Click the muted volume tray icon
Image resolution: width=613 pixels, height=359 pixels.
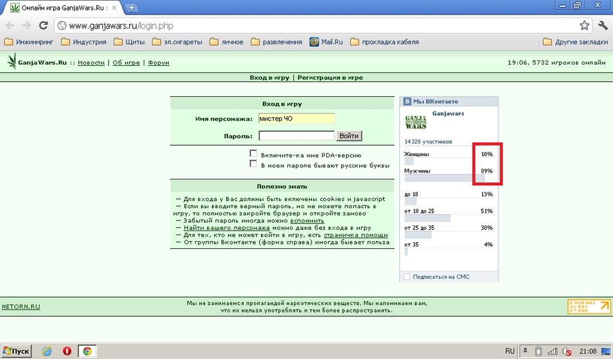click(x=566, y=351)
